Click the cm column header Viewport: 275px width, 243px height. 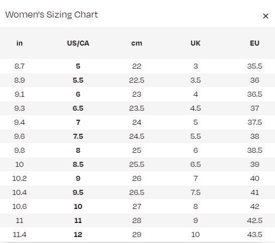point(137,43)
